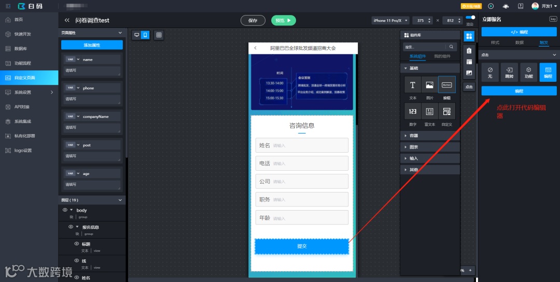Switch to the 系统组件 tab
560x282 pixels.
click(417, 56)
